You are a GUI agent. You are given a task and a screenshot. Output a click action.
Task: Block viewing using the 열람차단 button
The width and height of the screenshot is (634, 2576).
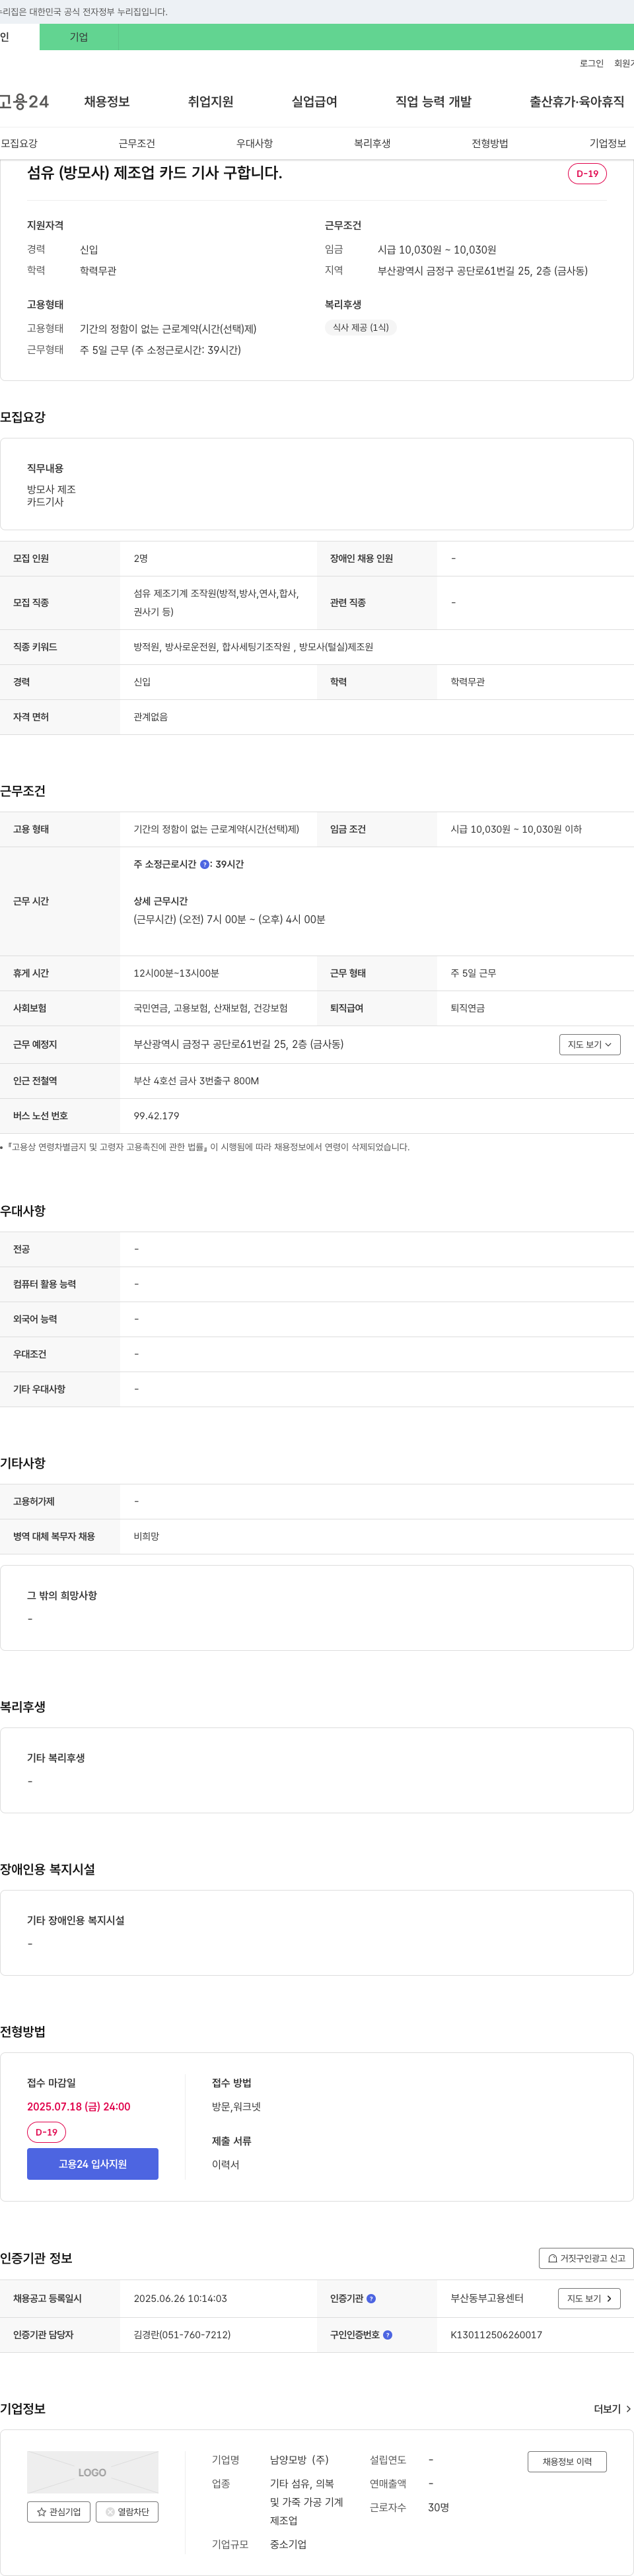[127, 2511]
